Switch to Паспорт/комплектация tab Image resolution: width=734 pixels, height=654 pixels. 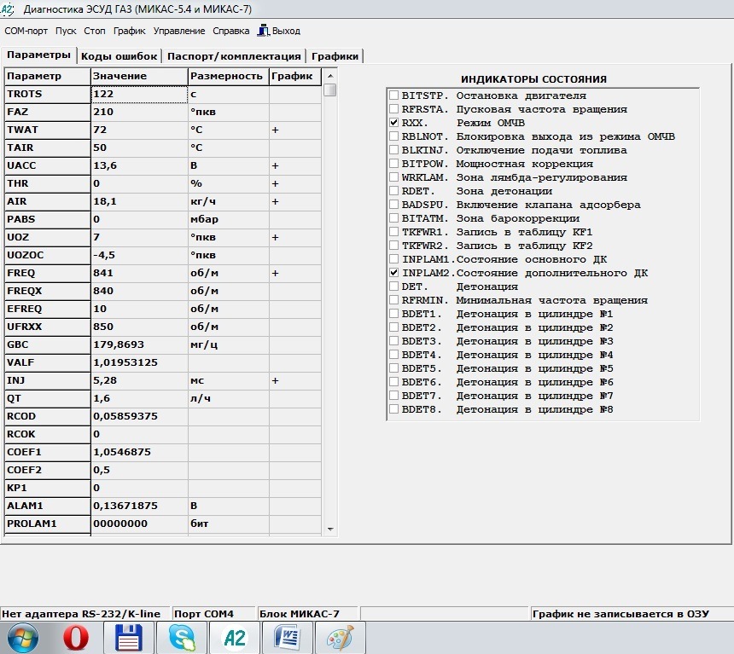point(234,56)
